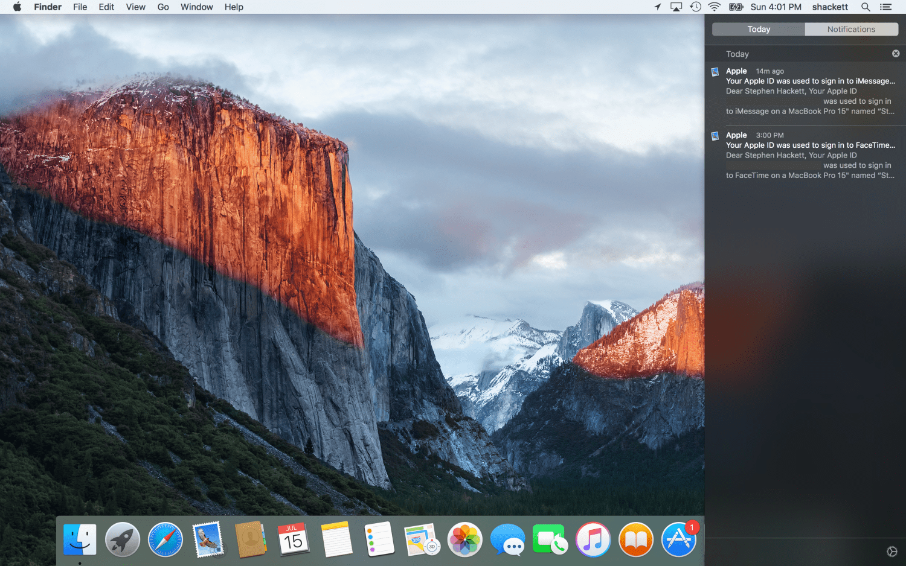The height and width of the screenshot is (566, 906).
Task: Open the Finder application menu
Action: pyautogui.click(x=48, y=7)
